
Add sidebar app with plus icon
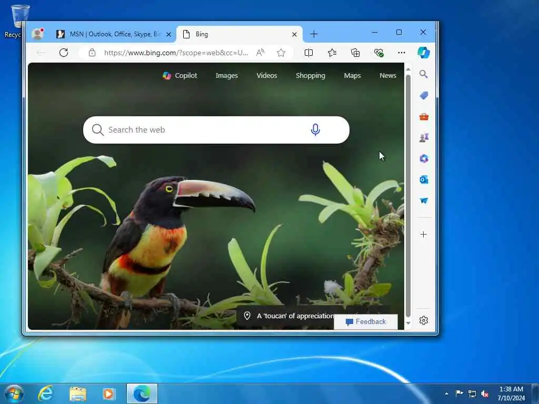pos(424,235)
